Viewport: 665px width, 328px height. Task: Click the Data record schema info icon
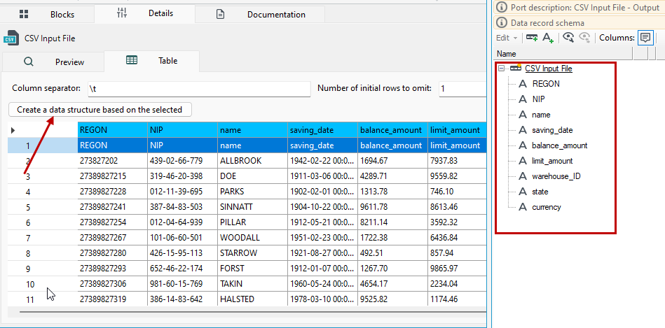tap(502, 23)
